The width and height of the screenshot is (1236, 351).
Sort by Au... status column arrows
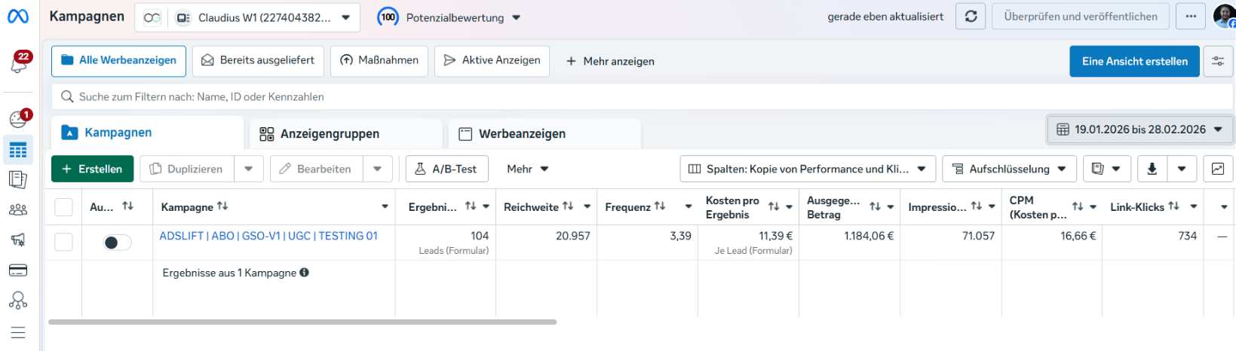coord(127,206)
